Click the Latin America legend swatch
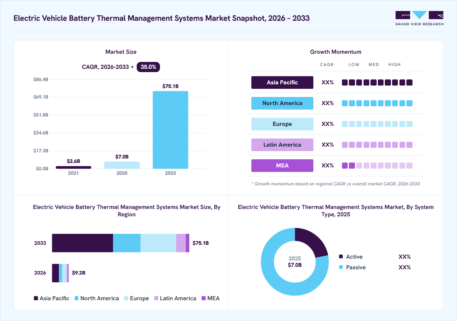This screenshot has height=321, width=457. (x=156, y=298)
